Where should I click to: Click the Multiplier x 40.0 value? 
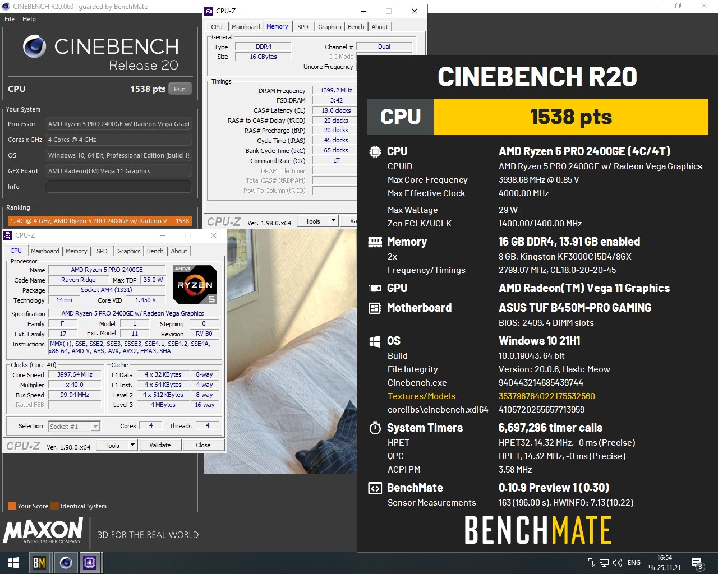click(75, 385)
